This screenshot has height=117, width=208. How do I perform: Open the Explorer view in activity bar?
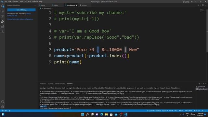click(3, 6)
